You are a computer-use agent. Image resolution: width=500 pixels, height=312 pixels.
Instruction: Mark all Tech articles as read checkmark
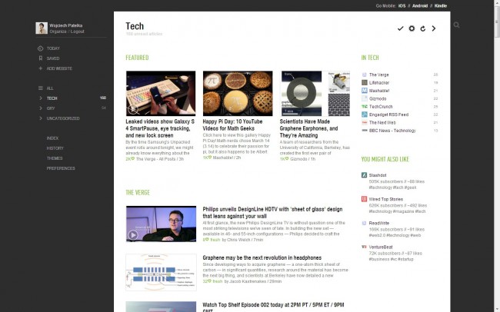point(400,28)
